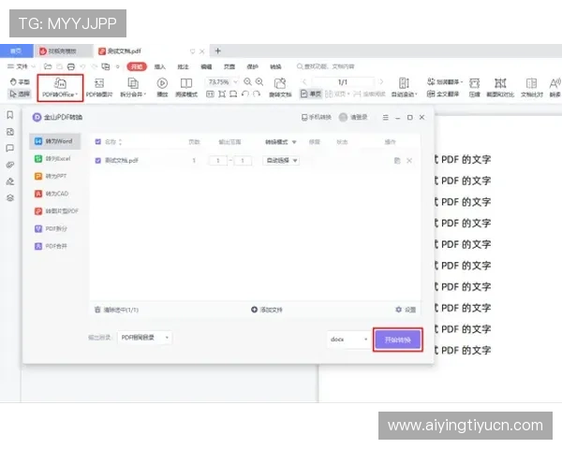Start the 播放 slideshow icon
Image resolution: width=562 pixels, height=449 pixels.
pyautogui.click(x=162, y=88)
